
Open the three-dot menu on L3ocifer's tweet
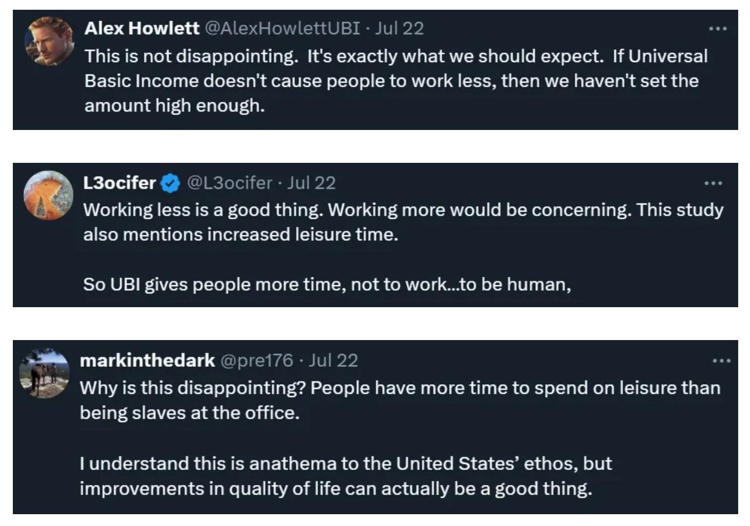click(713, 183)
